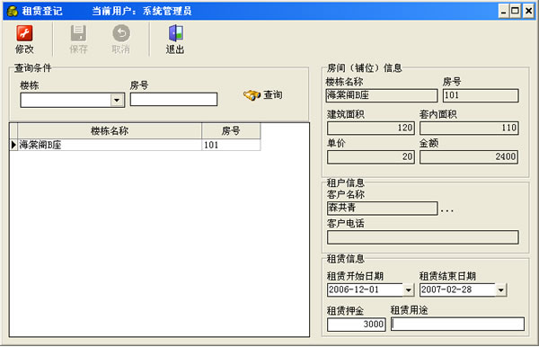Click the 保存 (save) floppy disk icon

pyautogui.click(x=78, y=33)
